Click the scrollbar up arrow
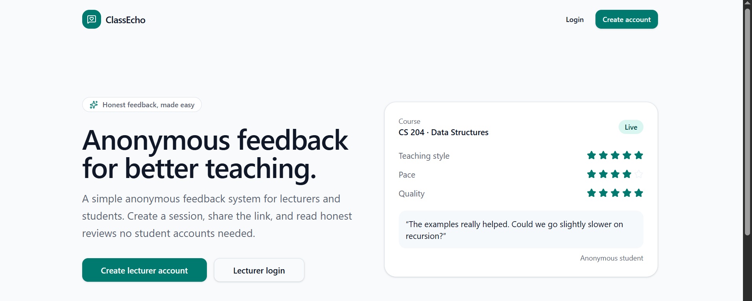This screenshot has height=301, width=752. [747, 3]
